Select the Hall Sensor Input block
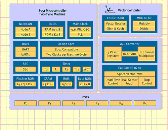Image resolution: width=168 pixels, height=130 pixels. tap(130, 82)
